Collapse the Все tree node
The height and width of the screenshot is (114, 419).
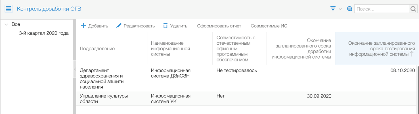7,25
